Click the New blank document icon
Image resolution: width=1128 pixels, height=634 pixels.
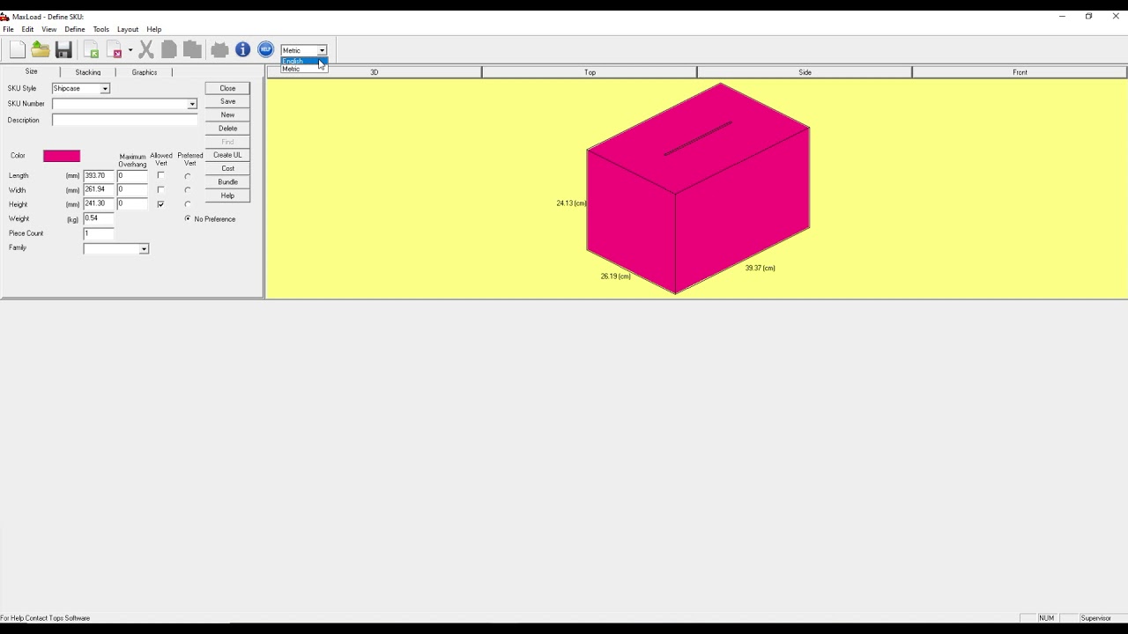[x=18, y=50]
